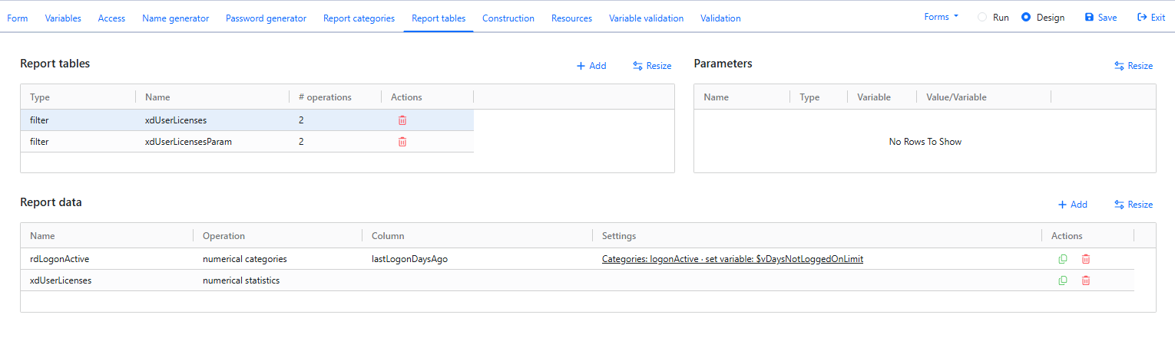Viewport: 1175px width, 341px height.
Task: Delete the xdUserLicensesParam report table row
Action: (402, 142)
